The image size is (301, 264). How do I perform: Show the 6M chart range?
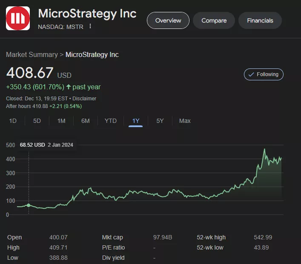tap(86, 121)
